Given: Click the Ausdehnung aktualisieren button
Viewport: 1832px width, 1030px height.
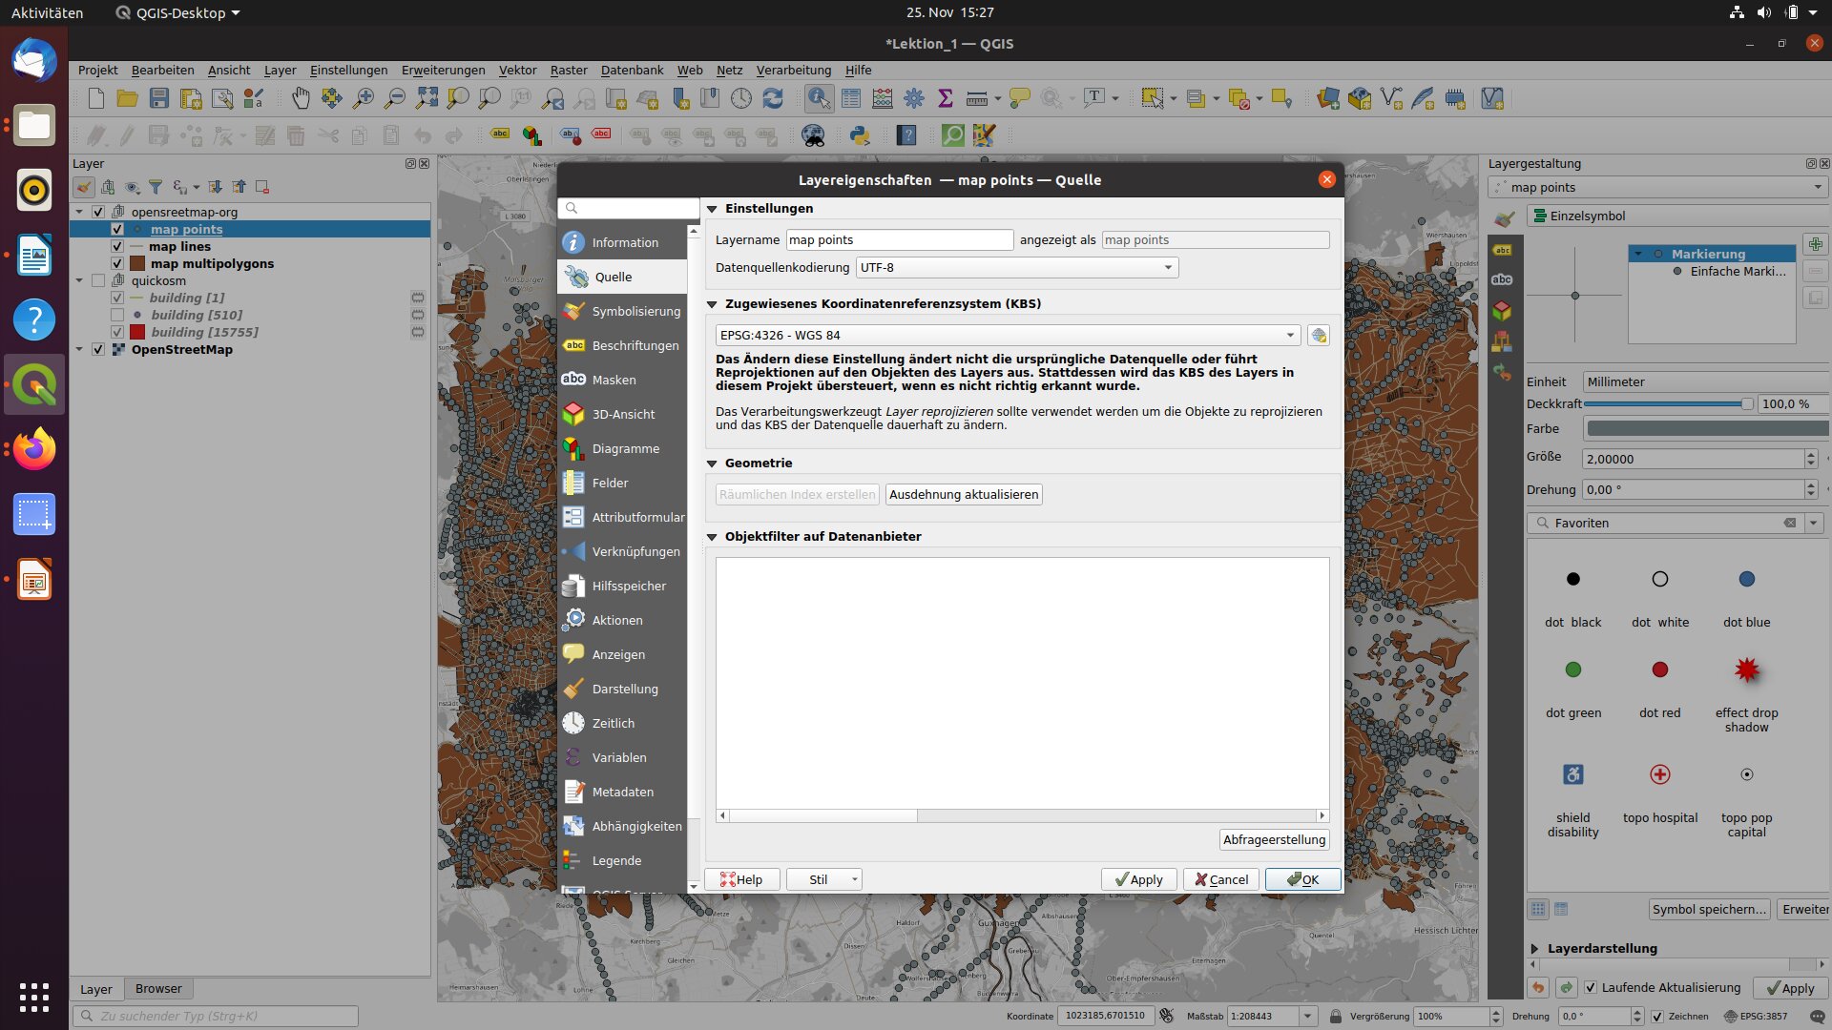Looking at the screenshot, I should point(963,495).
